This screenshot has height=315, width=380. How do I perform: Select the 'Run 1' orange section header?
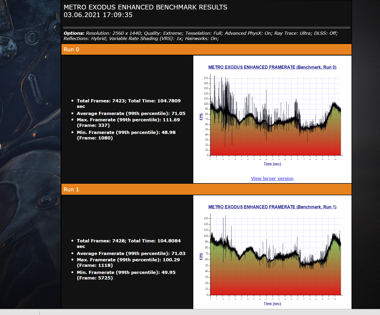pyautogui.click(x=206, y=189)
